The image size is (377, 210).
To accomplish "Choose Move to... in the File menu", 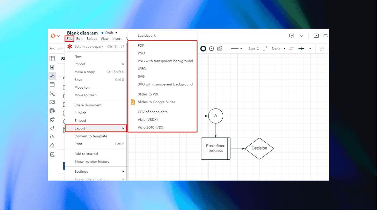I will (96, 88).
